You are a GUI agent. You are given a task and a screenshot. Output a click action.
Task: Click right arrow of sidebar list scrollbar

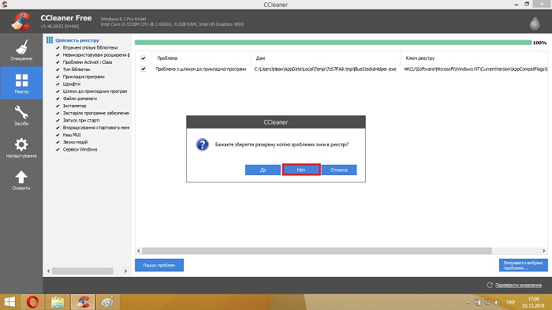pos(125,271)
